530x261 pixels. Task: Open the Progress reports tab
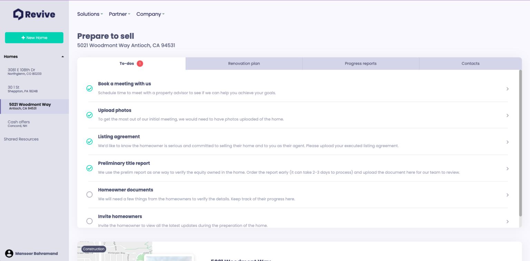coord(361,63)
